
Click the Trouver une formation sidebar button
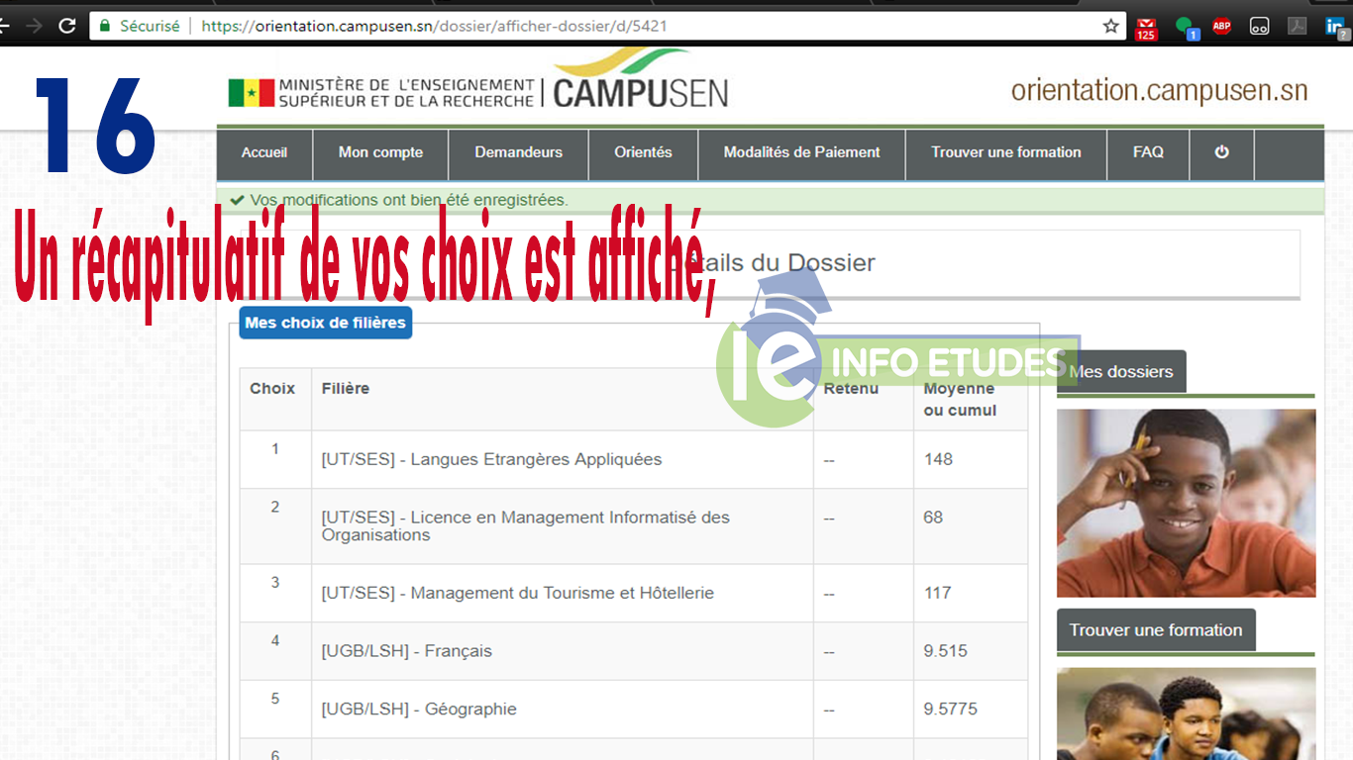pyautogui.click(x=1156, y=630)
